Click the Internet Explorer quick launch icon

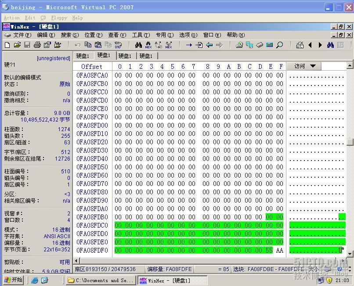pyautogui.click(x=35, y=280)
